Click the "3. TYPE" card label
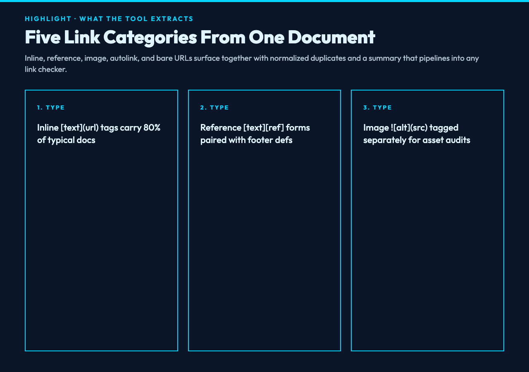The width and height of the screenshot is (529, 372). coord(378,107)
